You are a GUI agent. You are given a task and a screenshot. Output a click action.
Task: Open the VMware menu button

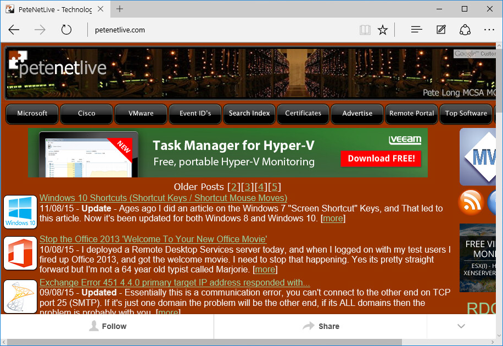141,114
